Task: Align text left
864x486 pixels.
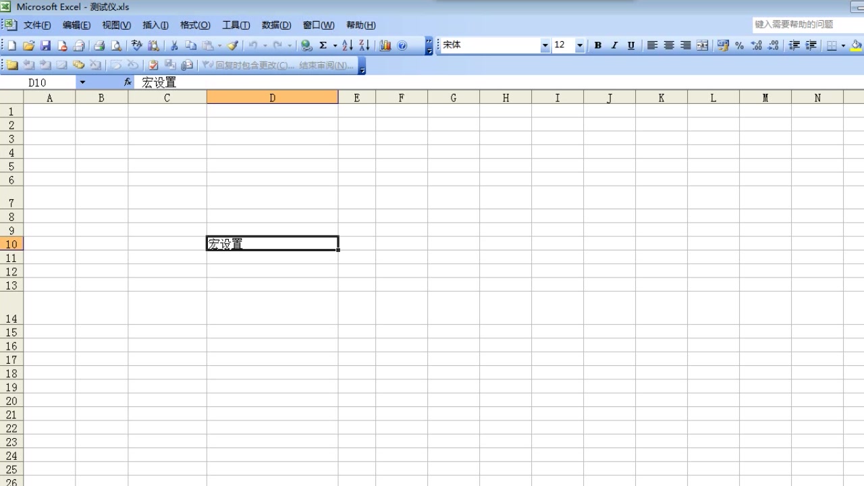Action: click(652, 45)
